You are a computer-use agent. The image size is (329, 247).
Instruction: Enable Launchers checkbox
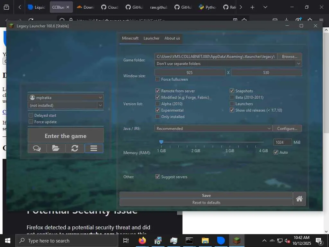(232, 104)
